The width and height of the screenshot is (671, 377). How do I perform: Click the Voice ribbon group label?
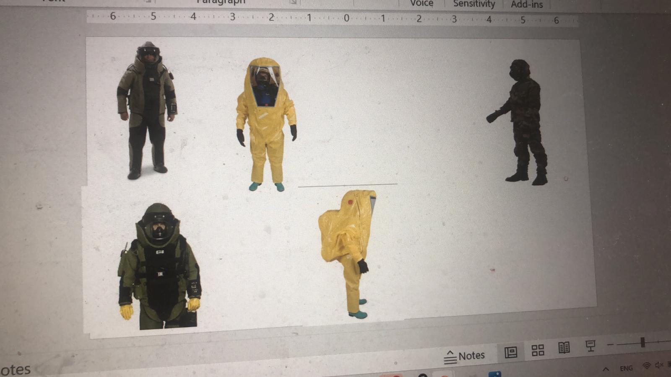tap(421, 4)
